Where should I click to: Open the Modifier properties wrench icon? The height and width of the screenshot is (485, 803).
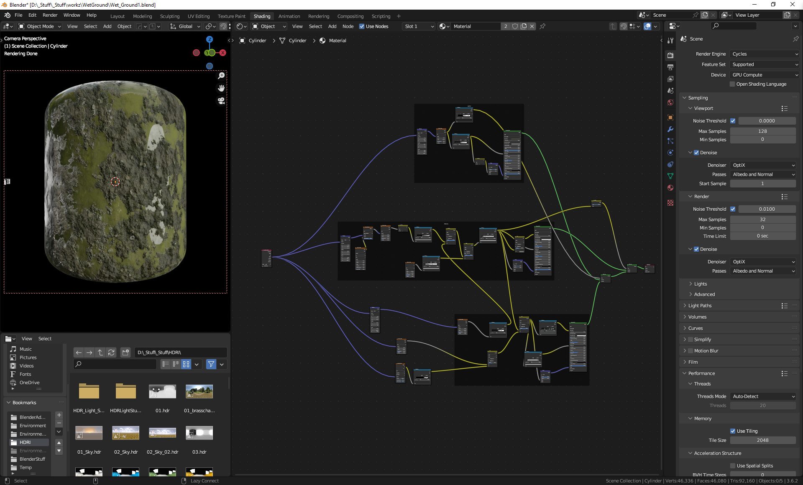pyautogui.click(x=670, y=129)
